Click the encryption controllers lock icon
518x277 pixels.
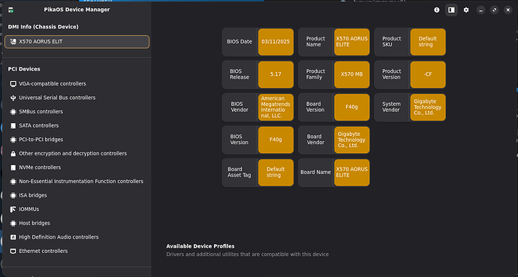click(x=13, y=154)
